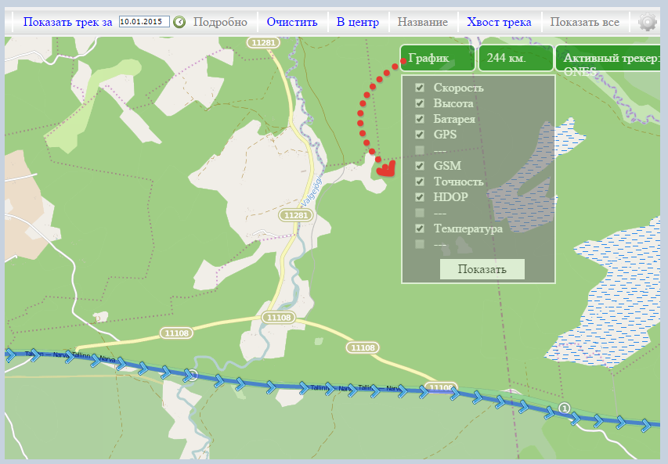668x464 pixels.
Task: Click В центр to center the map
Action: coord(357,22)
